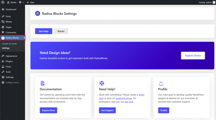Image resolution: width=216 pixels, height=120 pixels.
Task: Click the Need Design Ideas? heading
Action: tap(55, 53)
